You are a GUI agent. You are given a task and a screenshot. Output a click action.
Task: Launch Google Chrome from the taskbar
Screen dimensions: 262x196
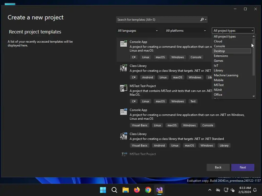click(148, 190)
